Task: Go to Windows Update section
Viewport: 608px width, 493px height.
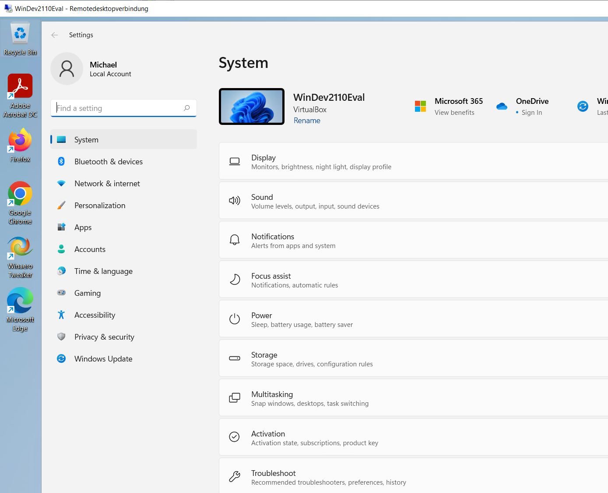Action: pyautogui.click(x=103, y=359)
